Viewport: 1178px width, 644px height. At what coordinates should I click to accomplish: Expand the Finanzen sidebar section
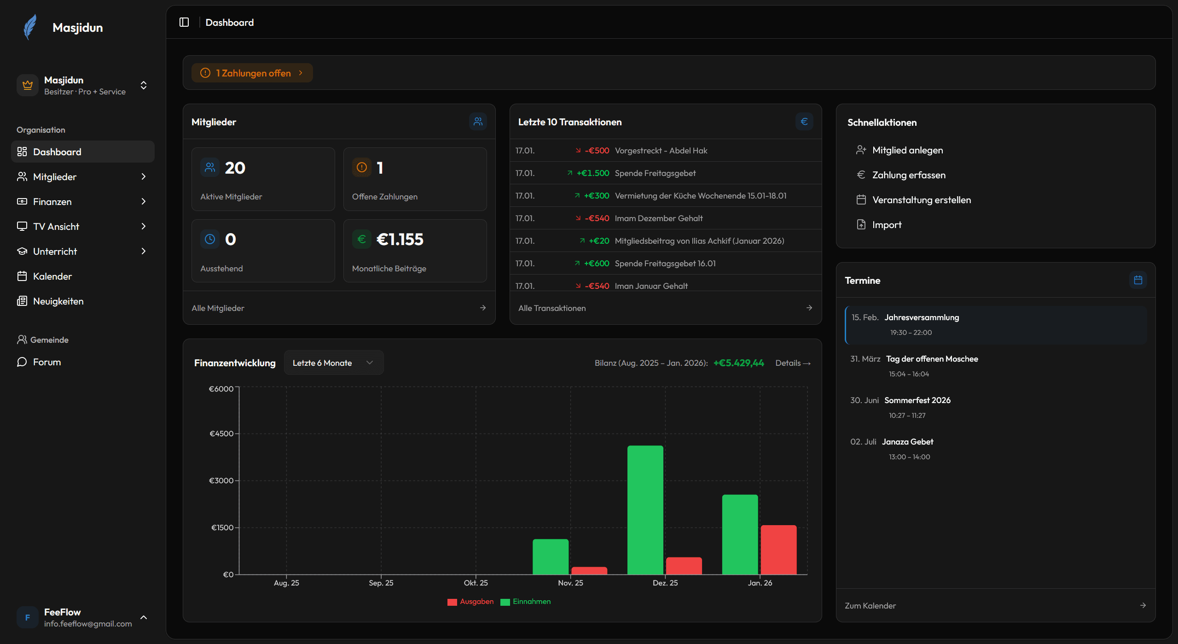(x=143, y=201)
